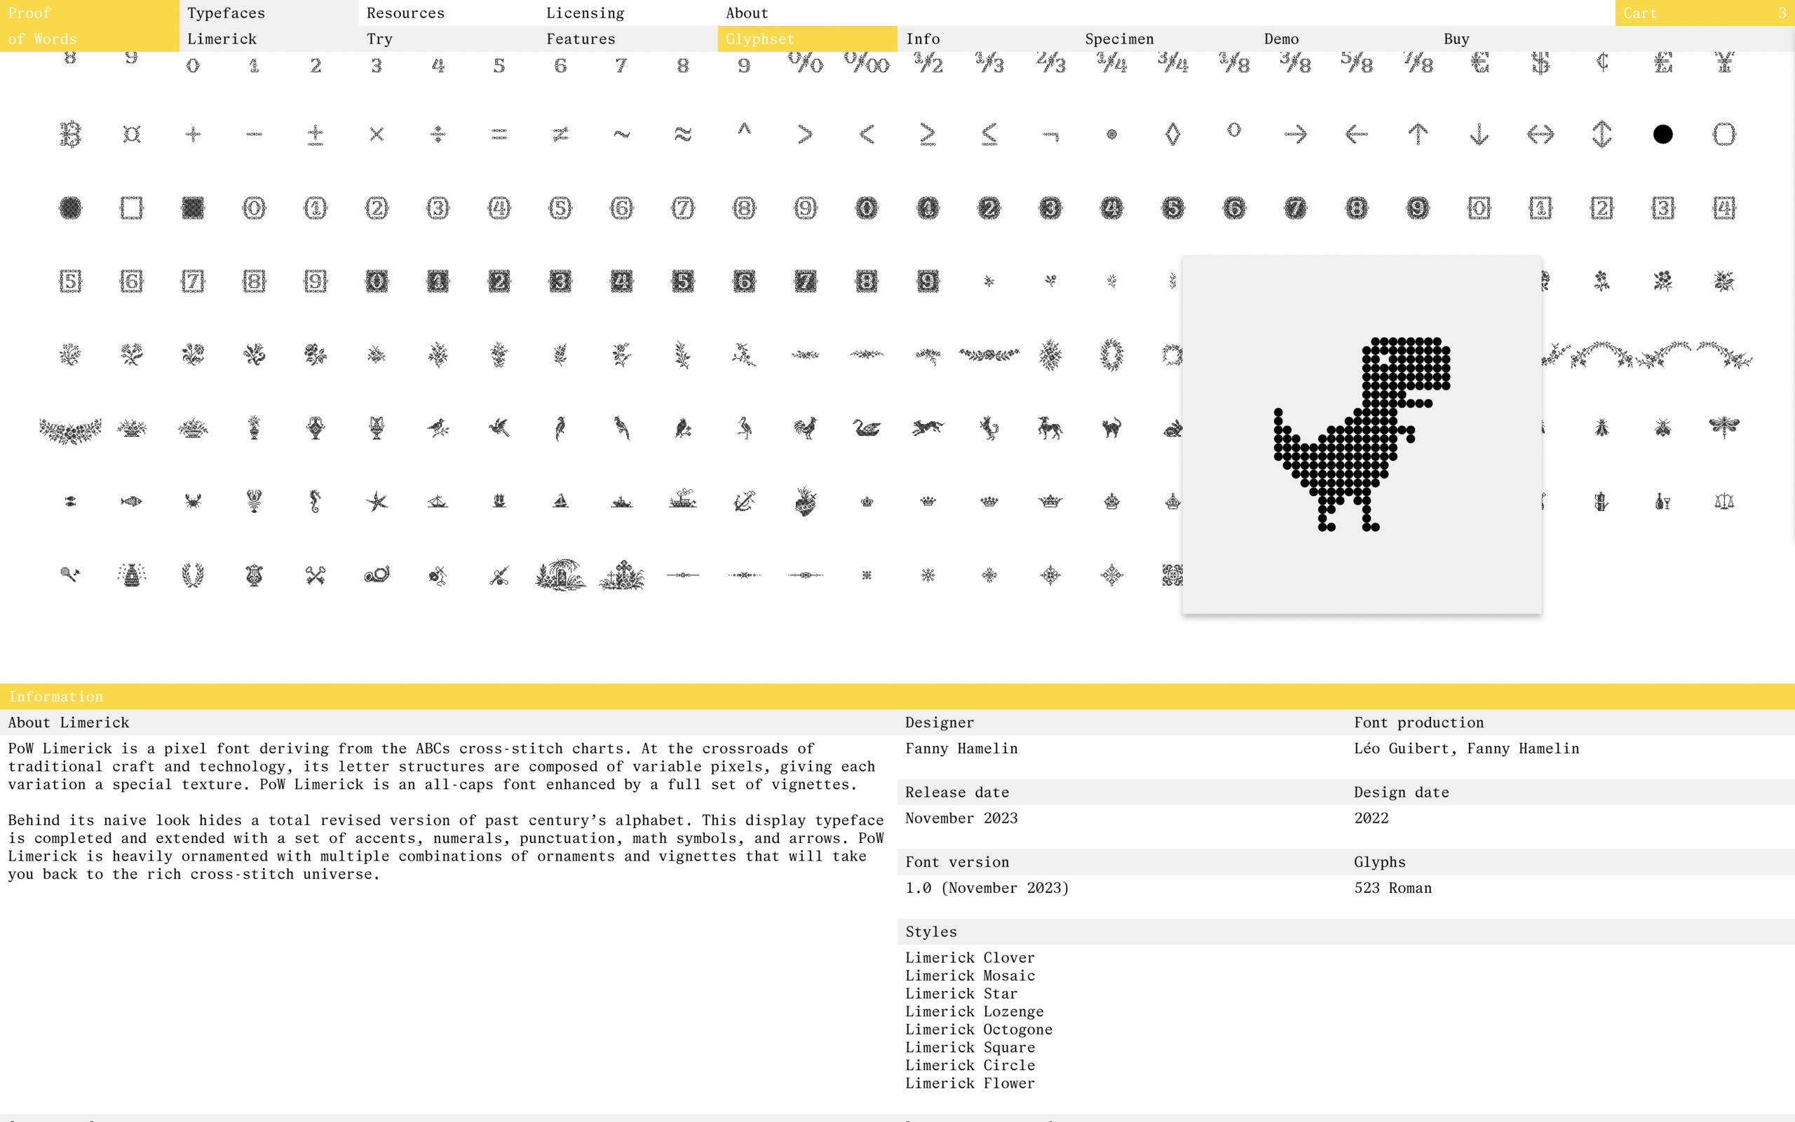Go to the Buy section
1795x1122 pixels.
(1456, 39)
